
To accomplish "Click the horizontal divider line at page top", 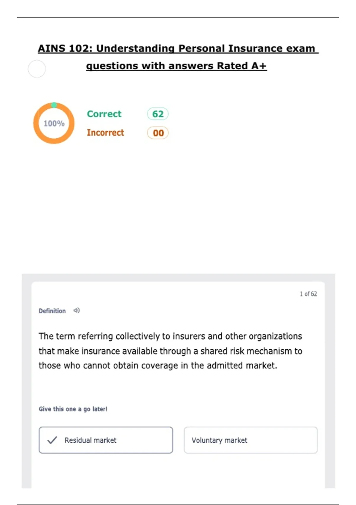I will pos(178,17).
